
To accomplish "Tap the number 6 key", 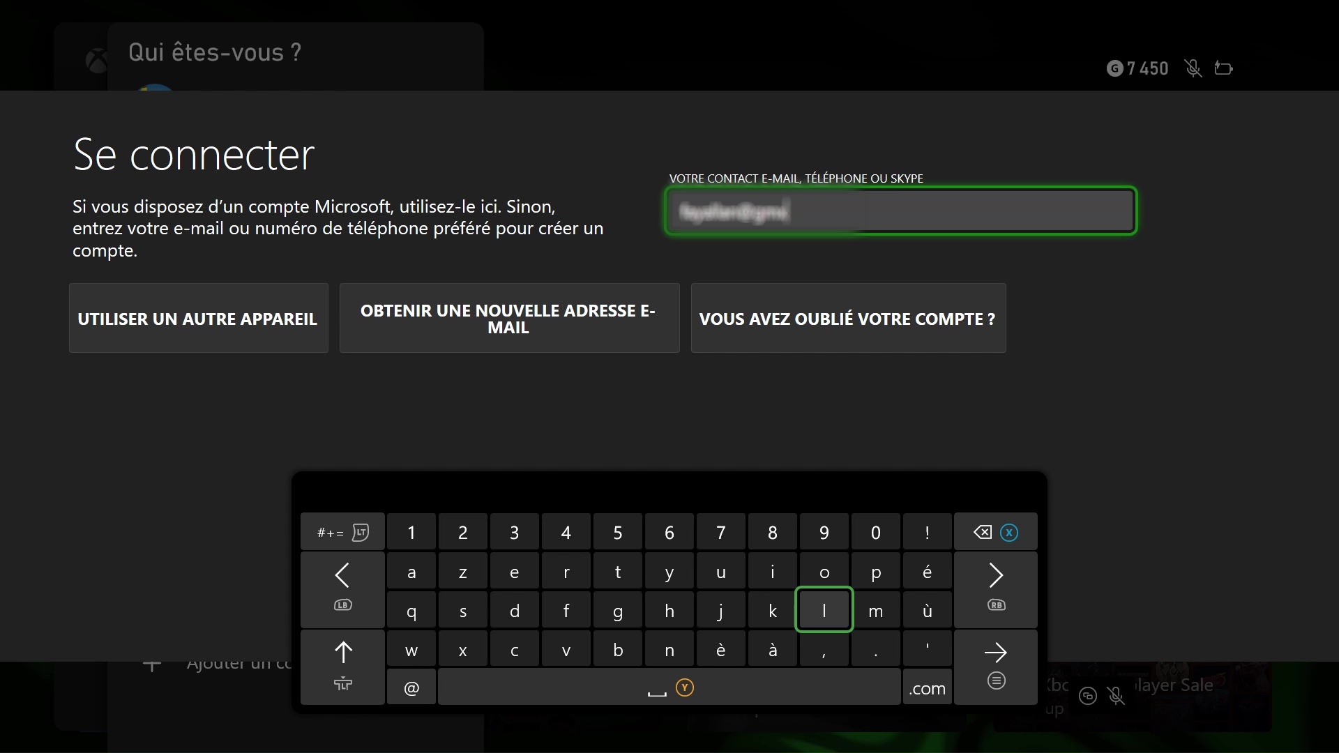I will pos(669,533).
